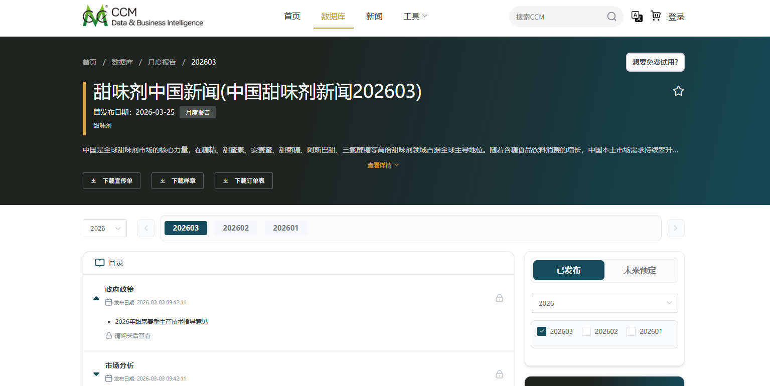The image size is (770, 386).
Task: Open the language translation icon
Action: click(x=637, y=17)
